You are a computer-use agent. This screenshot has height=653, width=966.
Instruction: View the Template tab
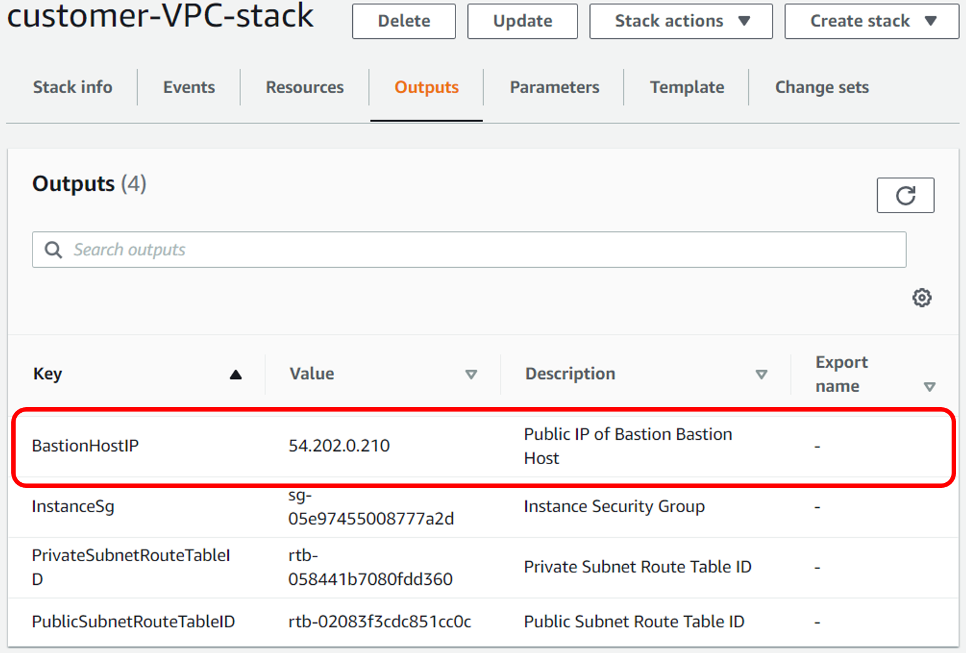tap(686, 87)
